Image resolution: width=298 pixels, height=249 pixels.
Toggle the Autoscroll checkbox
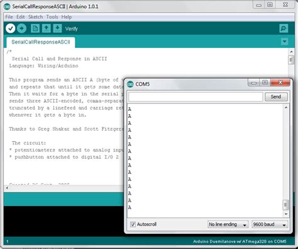133,224
